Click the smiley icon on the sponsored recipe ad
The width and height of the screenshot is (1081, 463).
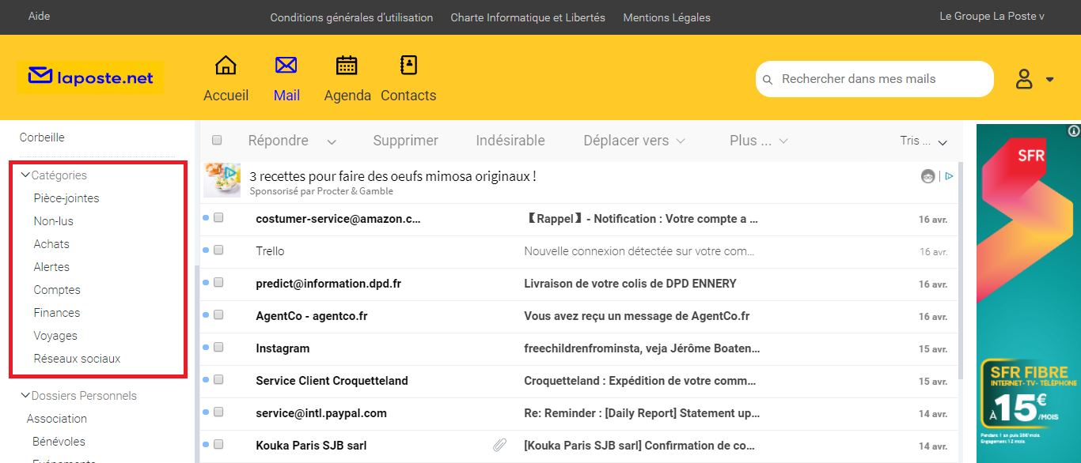pos(927,176)
